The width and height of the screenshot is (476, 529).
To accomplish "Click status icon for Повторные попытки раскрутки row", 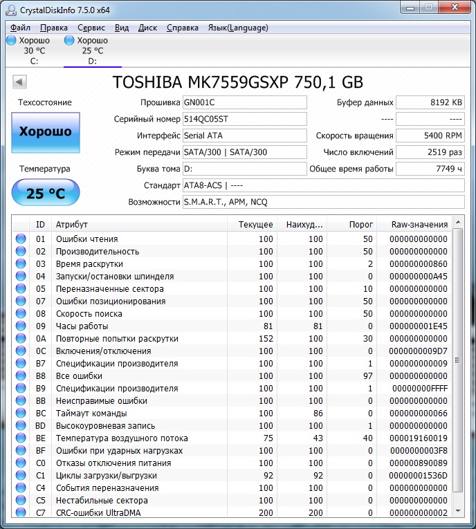I will click(21, 338).
